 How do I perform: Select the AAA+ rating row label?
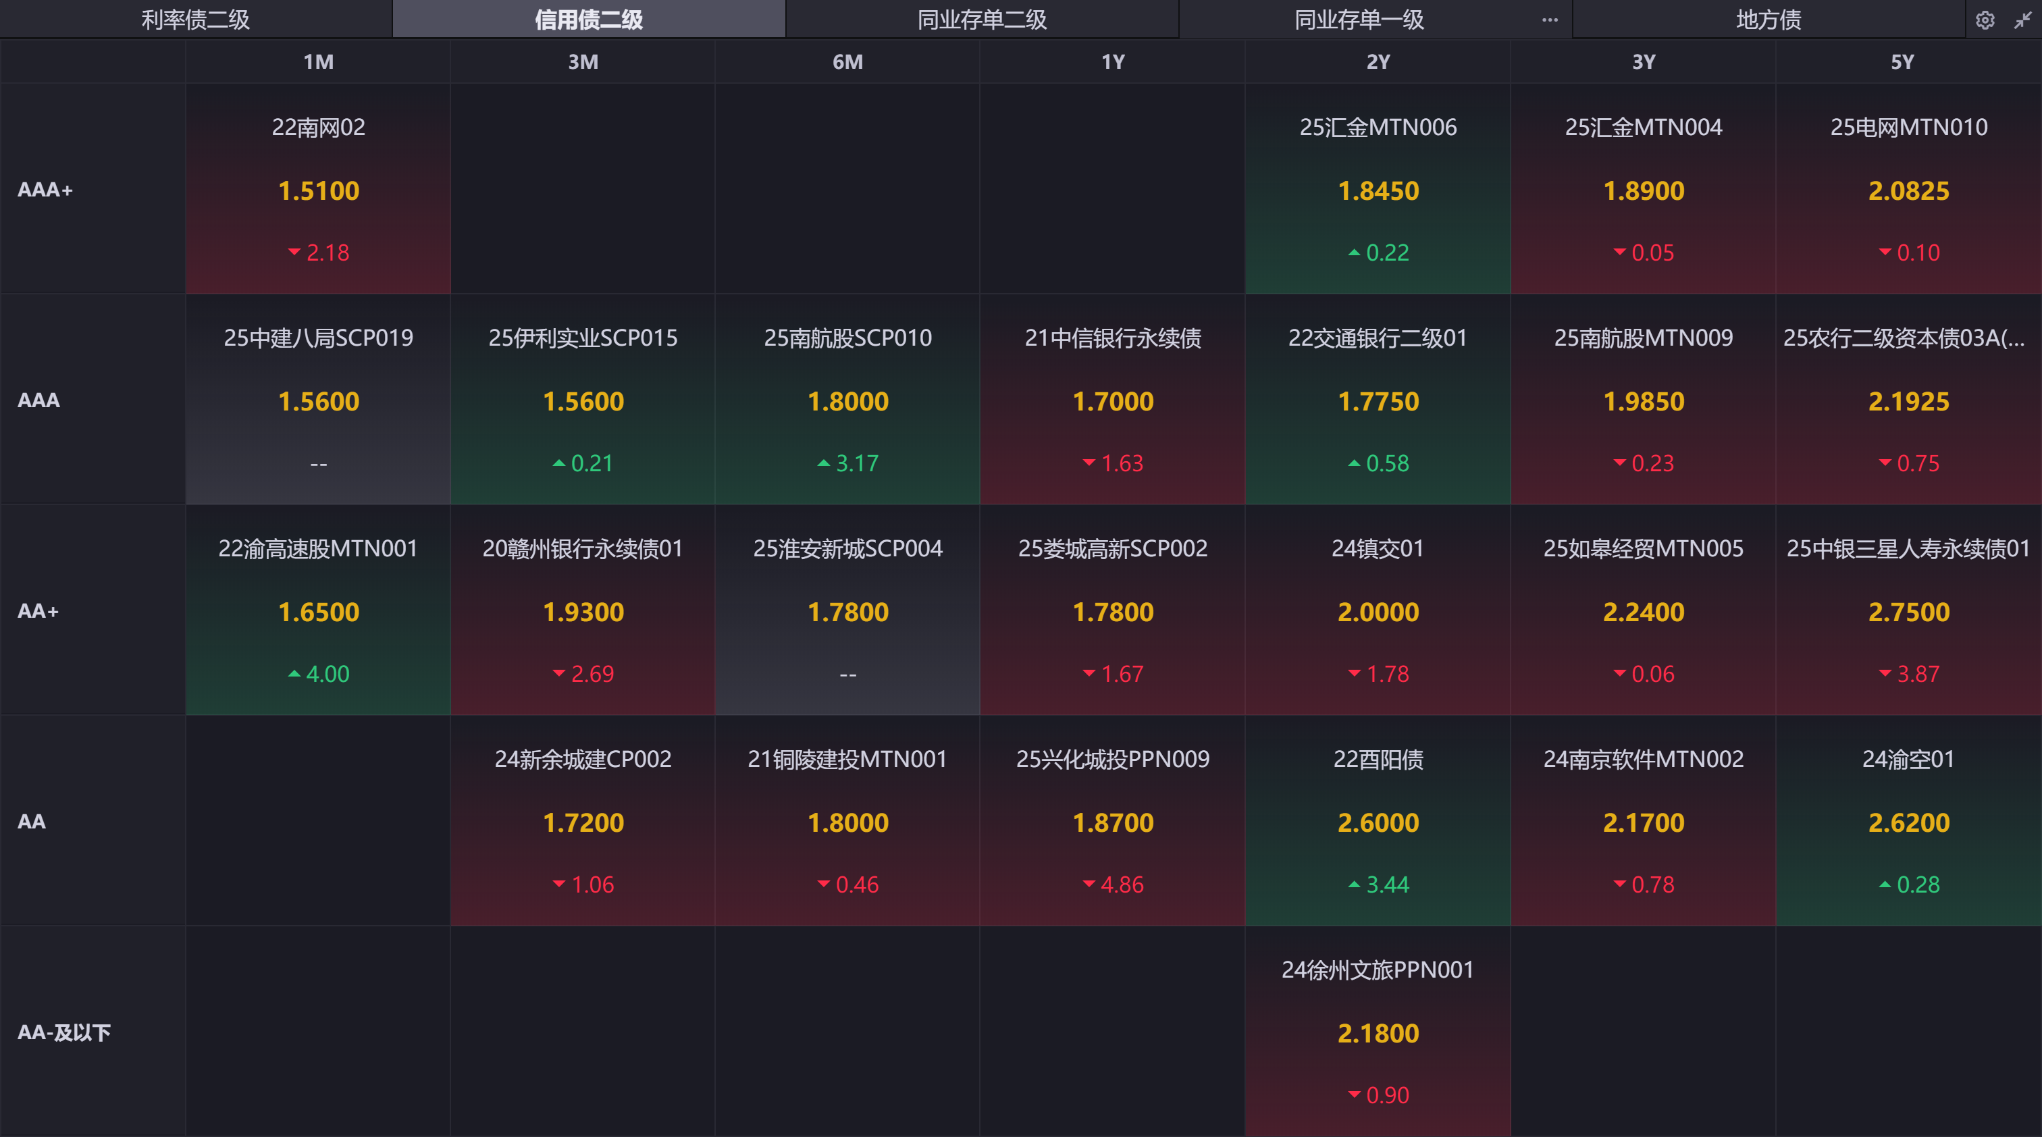45,190
